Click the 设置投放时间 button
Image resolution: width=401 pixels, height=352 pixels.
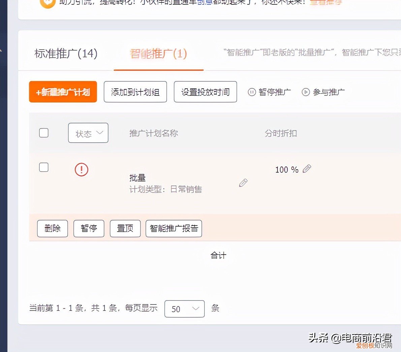click(x=205, y=91)
